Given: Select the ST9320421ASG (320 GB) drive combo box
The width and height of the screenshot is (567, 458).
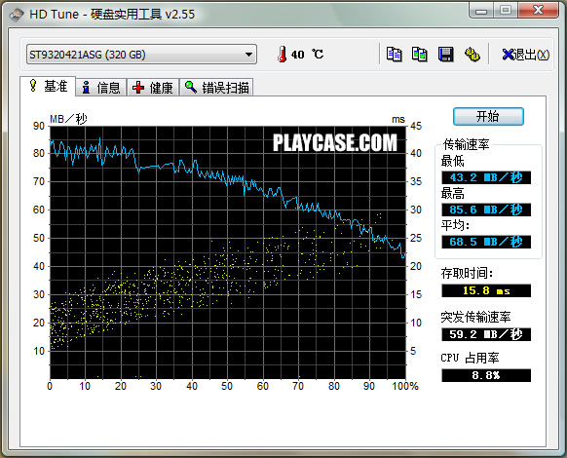Looking at the screenshot, I should [x=141, y=55].
